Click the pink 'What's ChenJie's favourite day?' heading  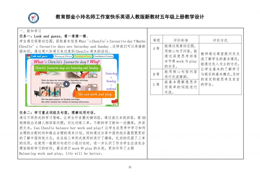(67, 62)
